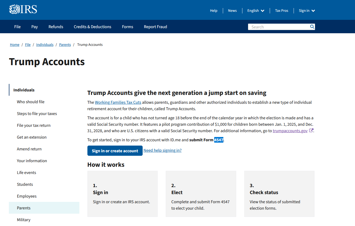Open the News link in header

pyautogui.click(x=232, y=11)
